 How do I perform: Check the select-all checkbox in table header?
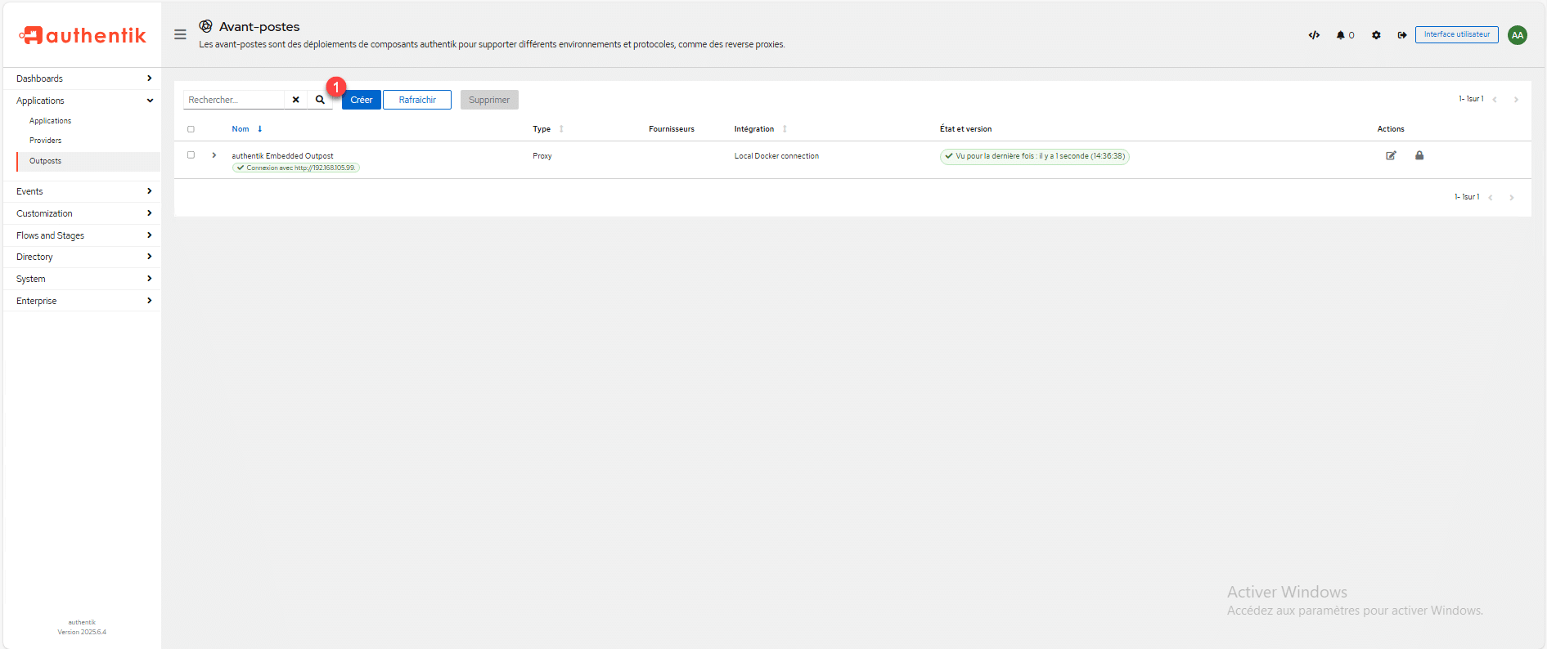[x=191, y=129]
